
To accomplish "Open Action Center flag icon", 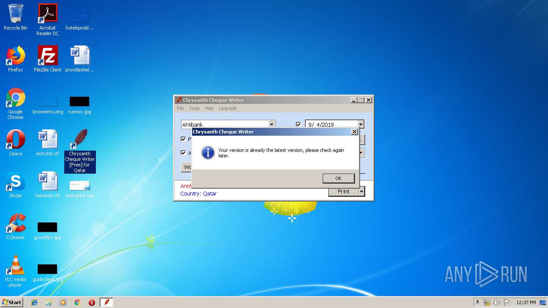I will pos(507,302).
